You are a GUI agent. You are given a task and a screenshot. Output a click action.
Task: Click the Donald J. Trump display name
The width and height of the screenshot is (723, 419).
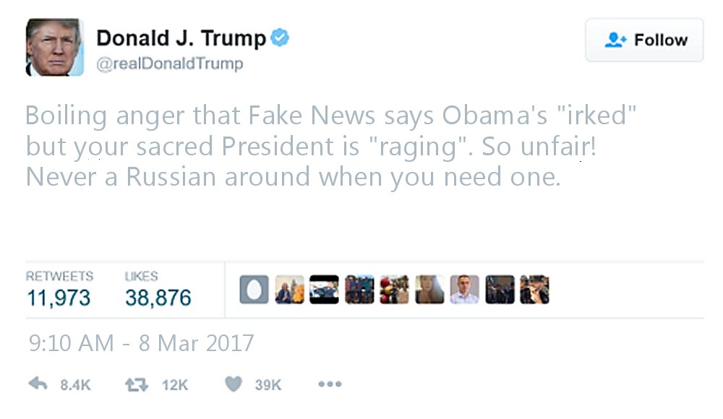pos(181,38)
